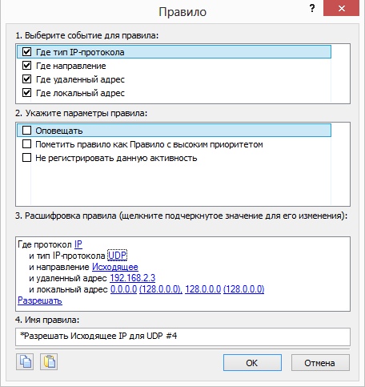The image size is (365, 387).
Task: Uncheck 'Где удаленный адрес' checkbox
Action: (26, 79)
